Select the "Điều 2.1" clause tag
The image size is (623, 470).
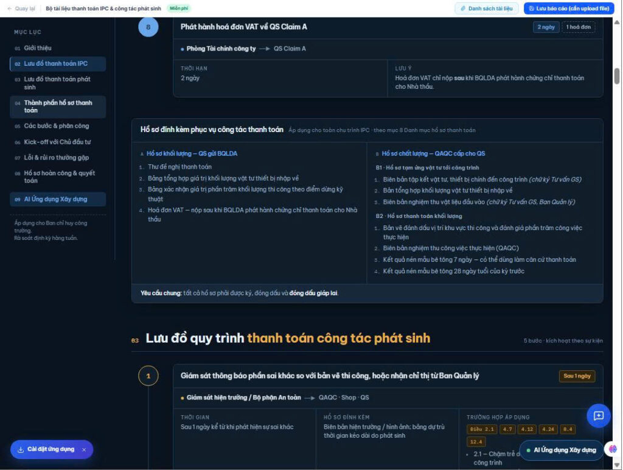(482, 429)
